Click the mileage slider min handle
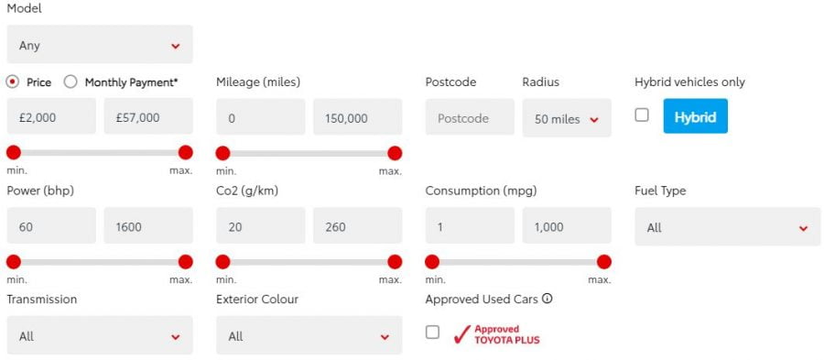Viewport: 824px width, 360px height. (222, 153)
